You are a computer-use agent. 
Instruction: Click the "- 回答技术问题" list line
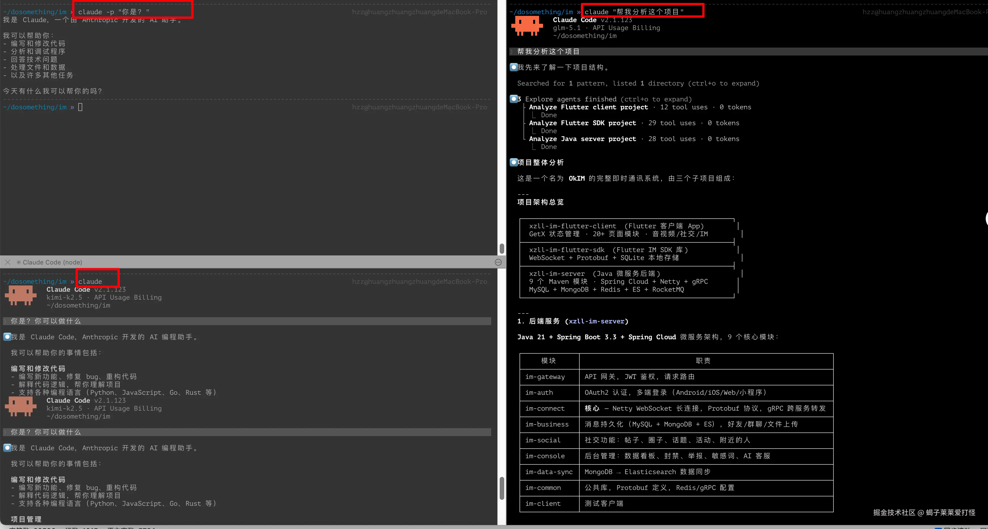(30, 59)
